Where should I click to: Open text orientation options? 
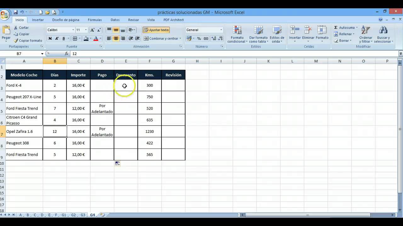coord(132,30)
